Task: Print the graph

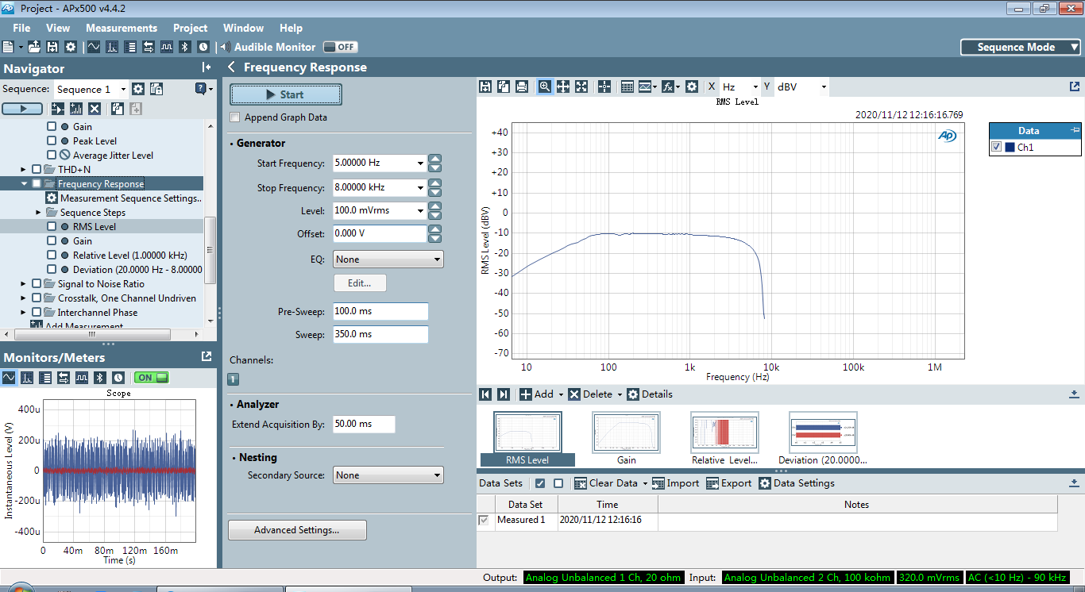Action: pos(522,86)
